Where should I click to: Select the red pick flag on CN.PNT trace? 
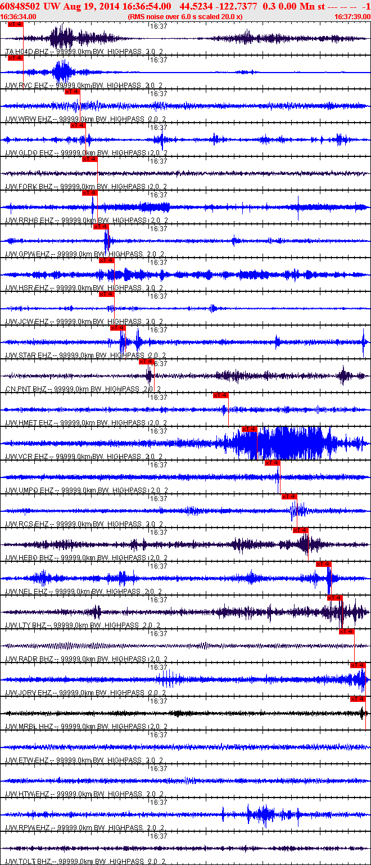[147, 362]
